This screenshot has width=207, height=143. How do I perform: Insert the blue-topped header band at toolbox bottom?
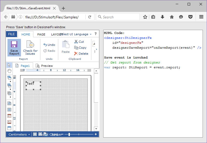9,128
